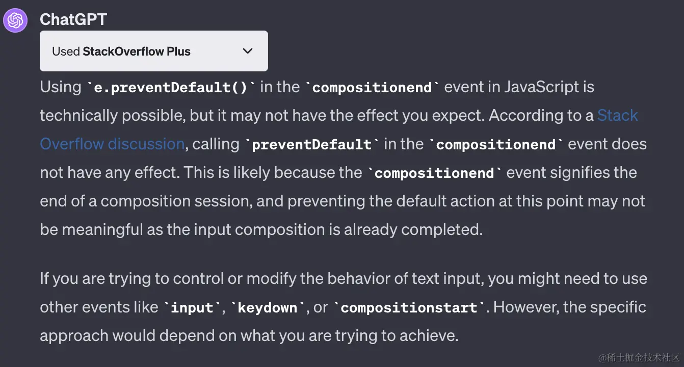684x367 pixels.
Task: Click the sentence starting "If you are trying"
Action: 344,279
